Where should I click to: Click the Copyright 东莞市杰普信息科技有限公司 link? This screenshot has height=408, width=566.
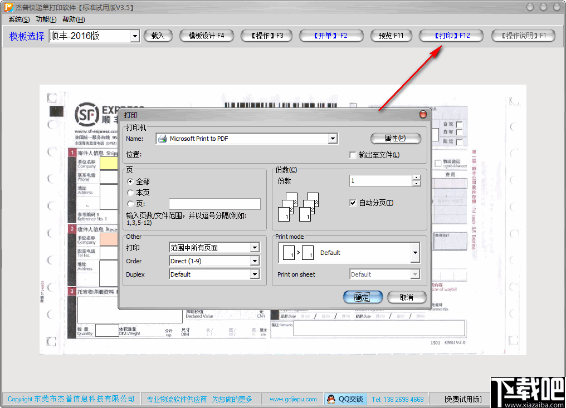(x=71, y=399)
